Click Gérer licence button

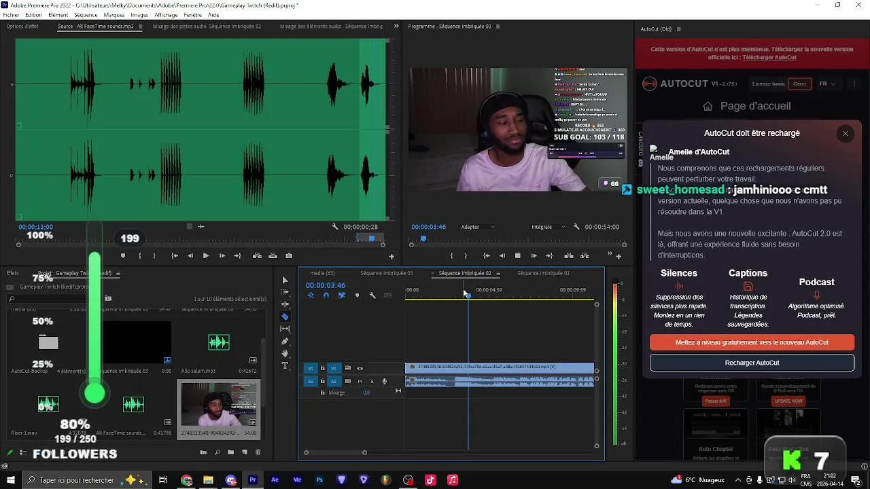(x=800, y=84)
